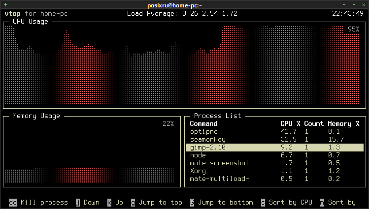Click seamonkey's 15.7 memory value
This screenshot has width=369, height=209.
point(336,140)
